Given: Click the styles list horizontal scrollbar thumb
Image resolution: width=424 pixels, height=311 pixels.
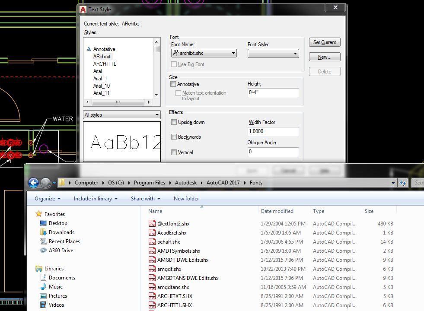Looking at the screenshot, I should pos(118,102).
